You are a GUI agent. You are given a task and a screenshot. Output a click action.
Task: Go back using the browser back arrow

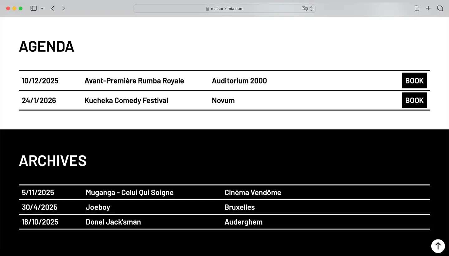53,8
